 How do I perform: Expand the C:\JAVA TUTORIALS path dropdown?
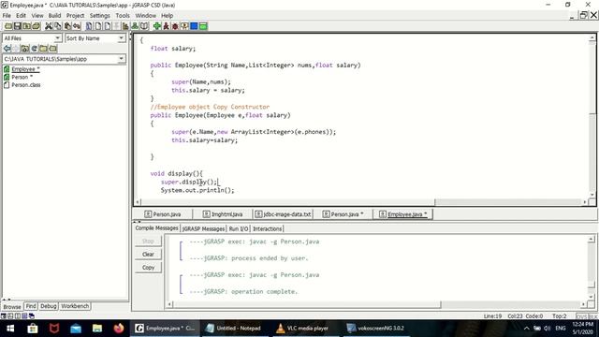click(x=121, y=59)
